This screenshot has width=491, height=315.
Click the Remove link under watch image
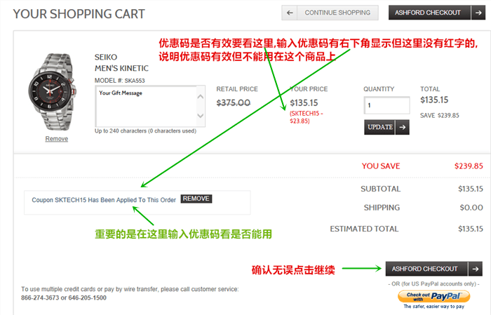[x=56, y=139]
